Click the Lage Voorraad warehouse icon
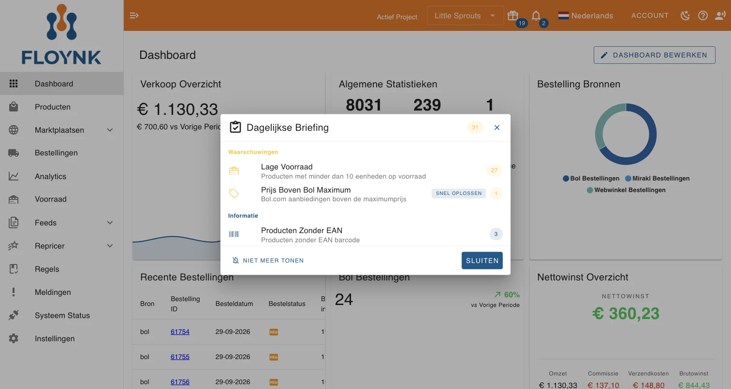The width and height of the screenshot is (731, 389). click(234, 171)
